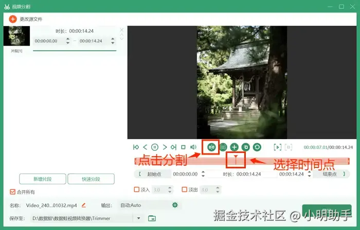Click the bracketed stop icon beside segment play
Screen dimensions: 360x230
pos(289,147)
